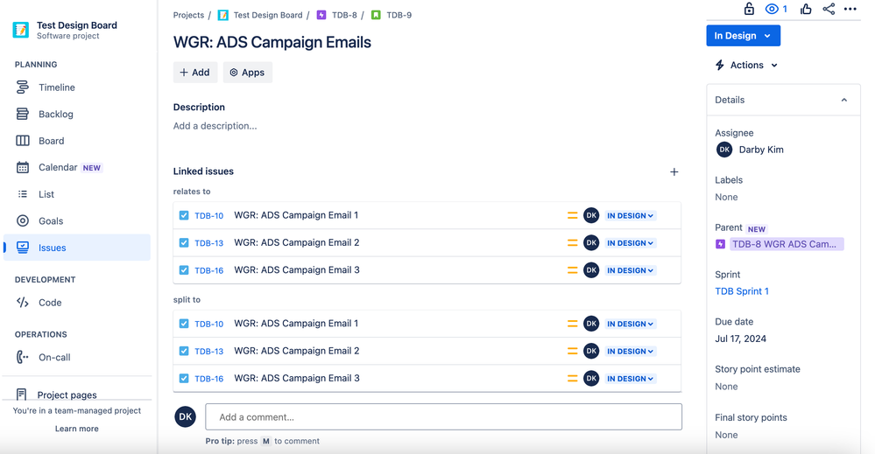Click the plus icon to link issue
875x454 pixels.
(674, 172)
